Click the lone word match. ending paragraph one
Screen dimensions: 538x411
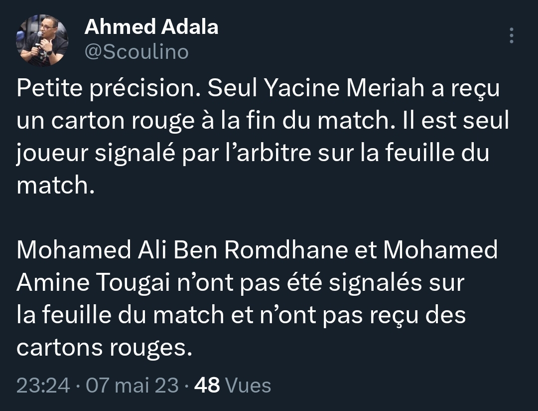click(55, 185)
